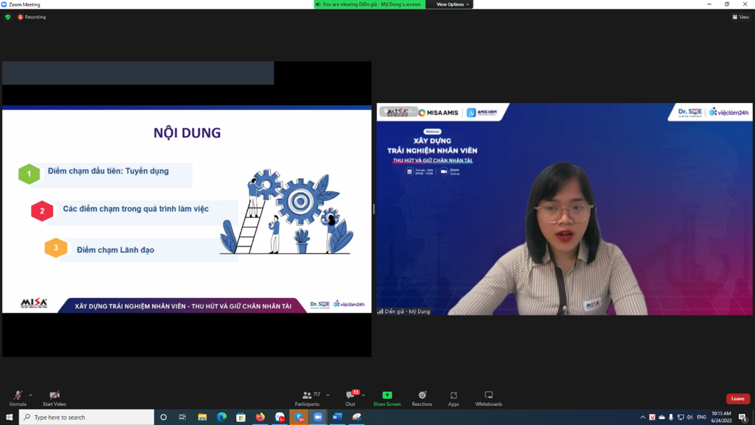Expand the arrow next to Chat
The image size is (755, 425).
pyautogui.click(x=364, y=395)
